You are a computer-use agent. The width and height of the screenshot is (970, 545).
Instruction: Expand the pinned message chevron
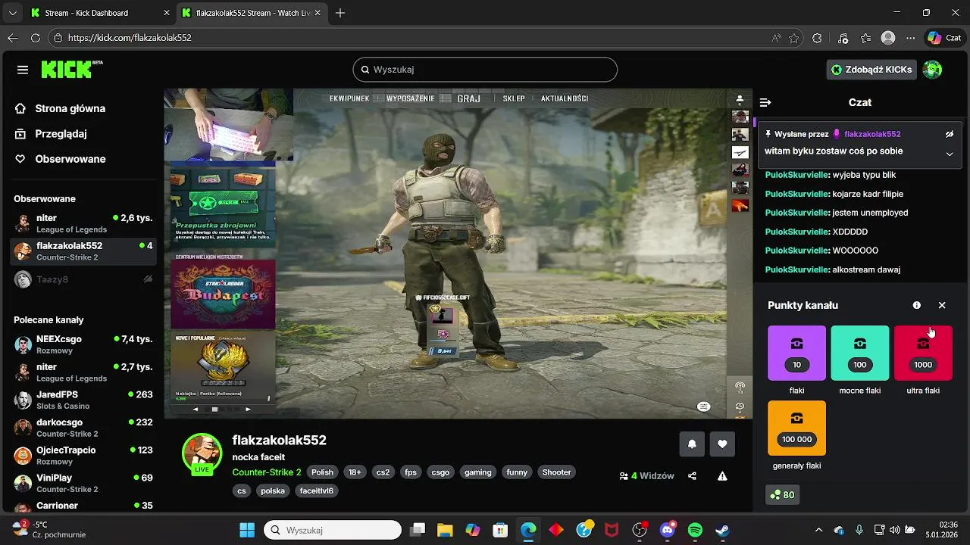(x=949, y=154)
